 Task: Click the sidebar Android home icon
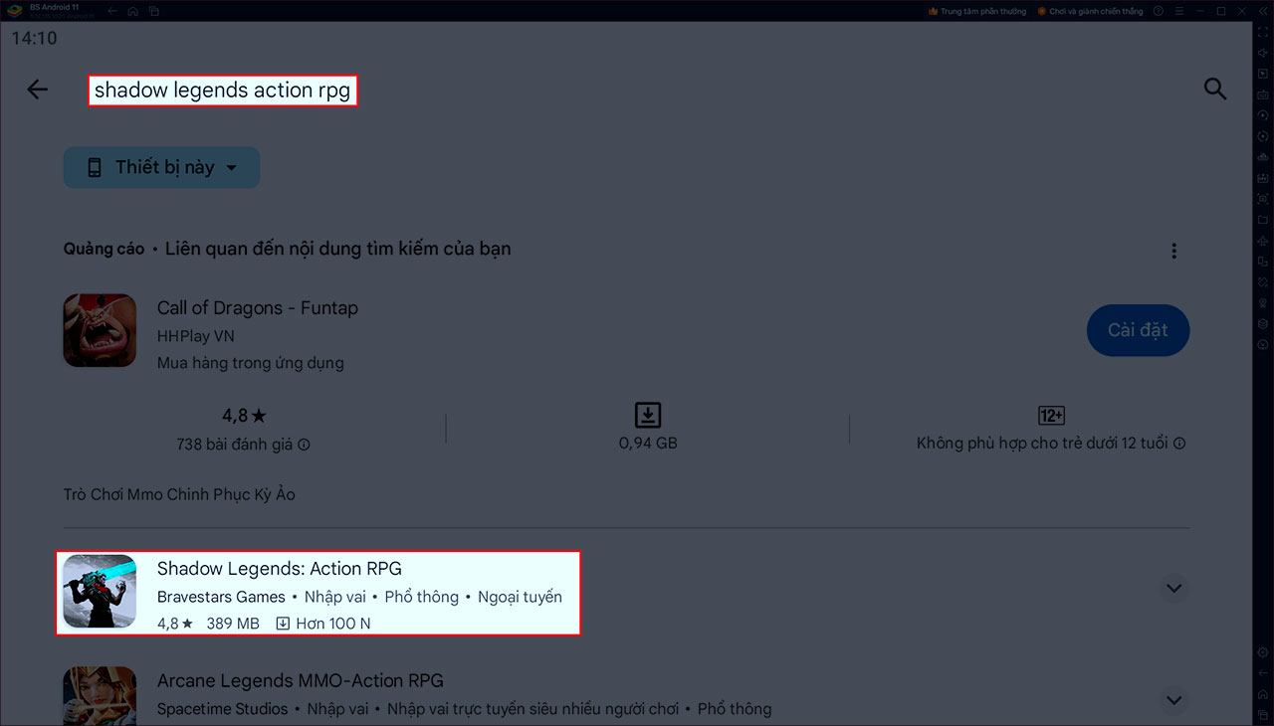[1263, 694]
